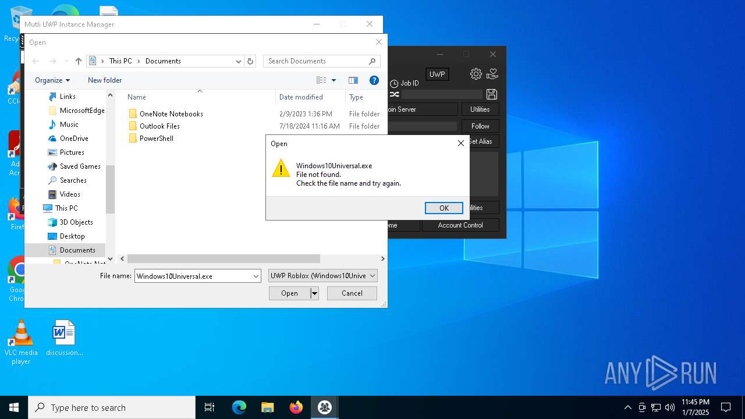This screenshot has width=745, height=419.
Task: Expand the Open button split arrow
Action: tap(314, 293)
